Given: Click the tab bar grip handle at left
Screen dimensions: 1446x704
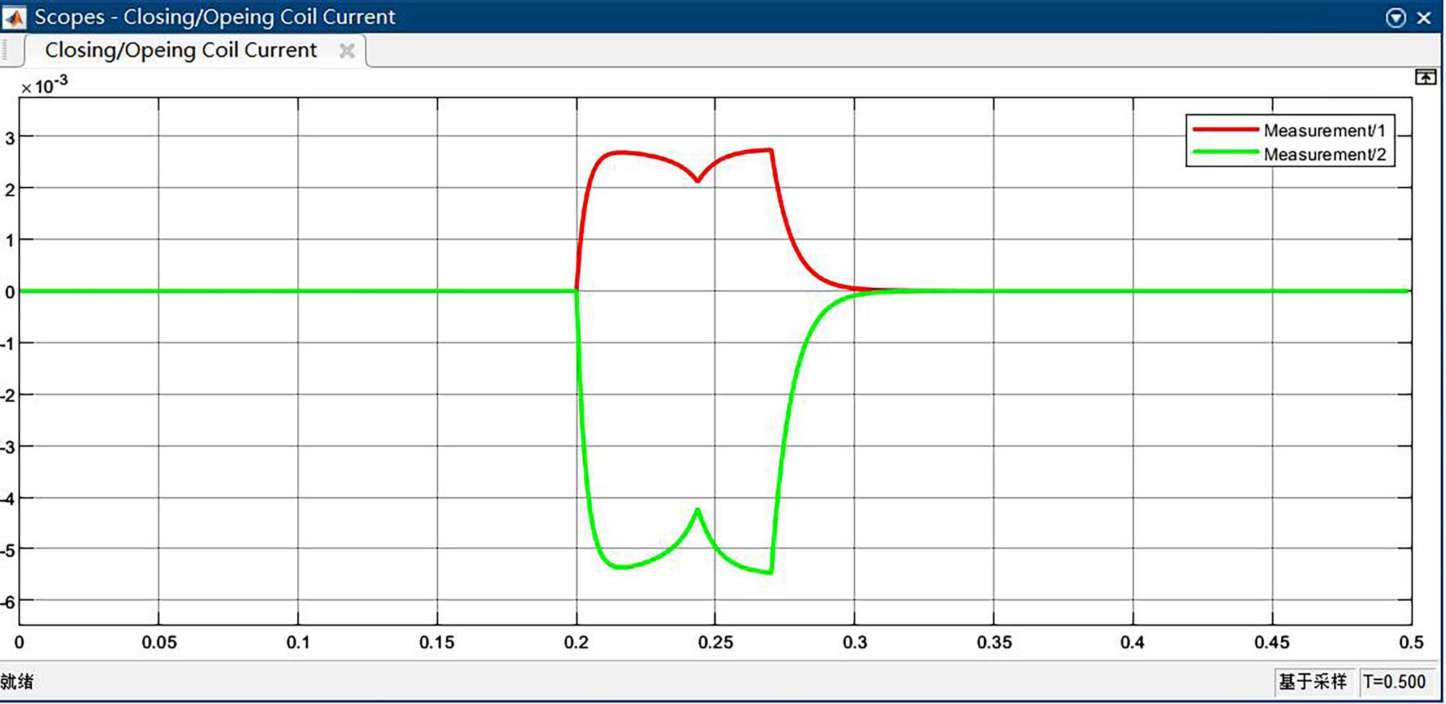Looking at the screenshot, I should (x=5, y=51).
